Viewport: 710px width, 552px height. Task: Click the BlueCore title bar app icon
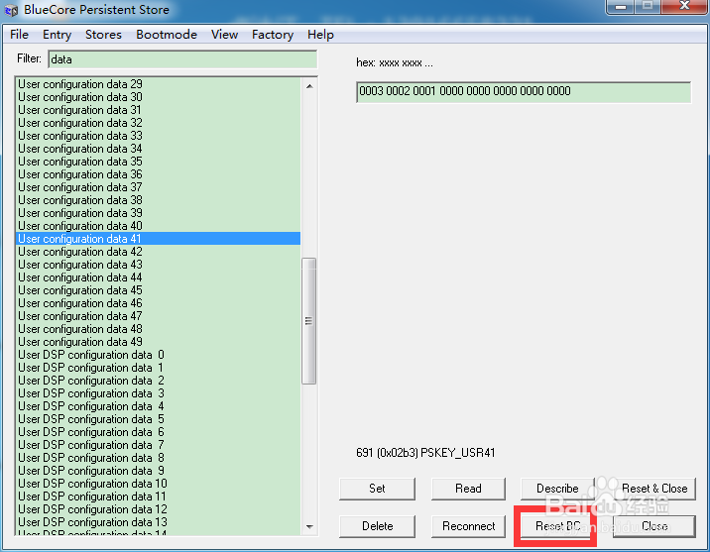[x=11, y=10]
